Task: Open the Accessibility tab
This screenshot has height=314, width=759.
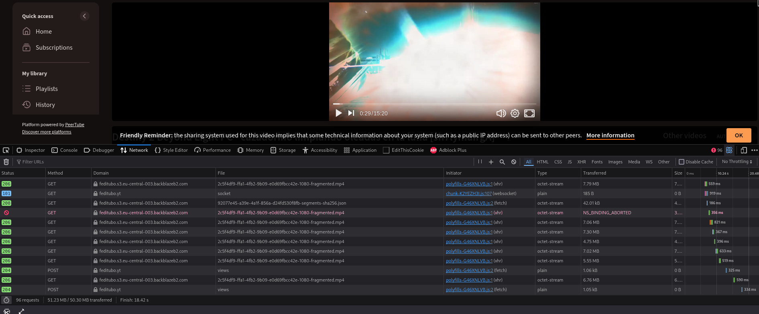Action: coord(320,150)
